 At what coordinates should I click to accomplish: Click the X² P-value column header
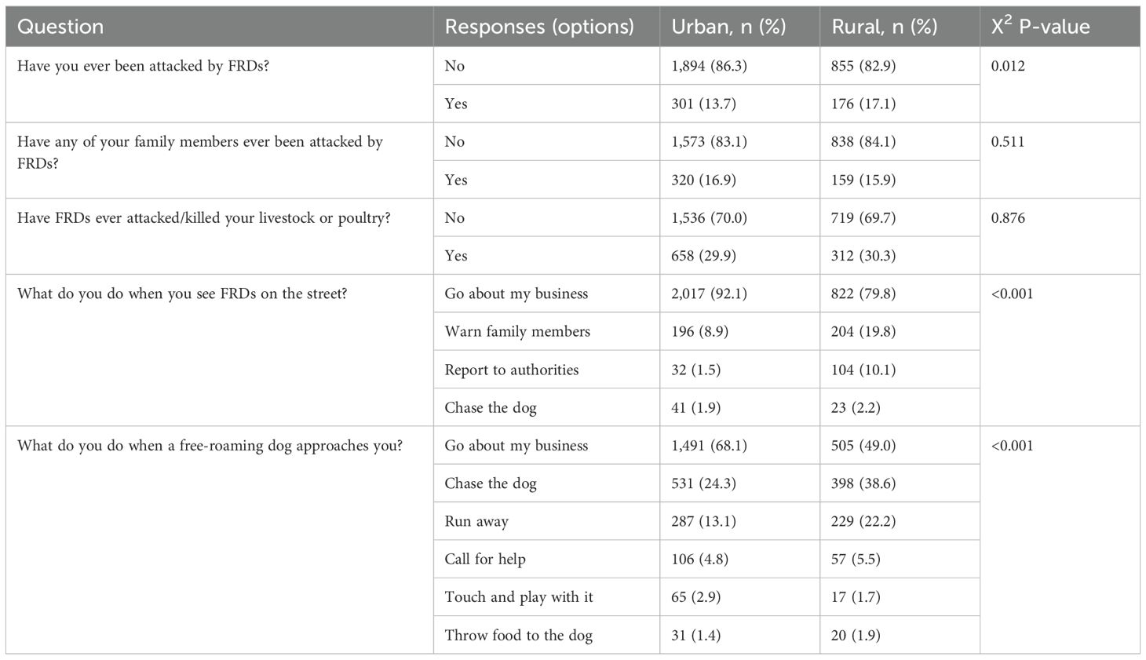point(1040,27)
